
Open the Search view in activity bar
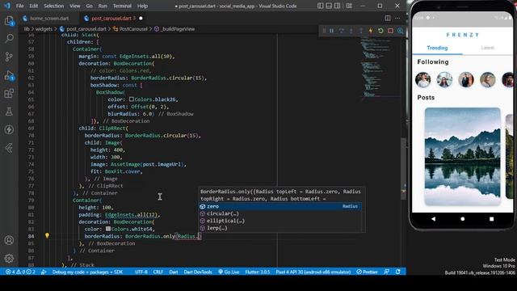tap(9, 39)
